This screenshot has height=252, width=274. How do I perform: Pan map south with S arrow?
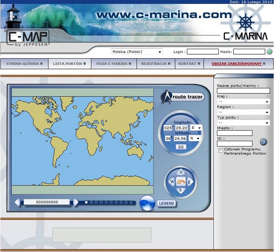(181, 190)
